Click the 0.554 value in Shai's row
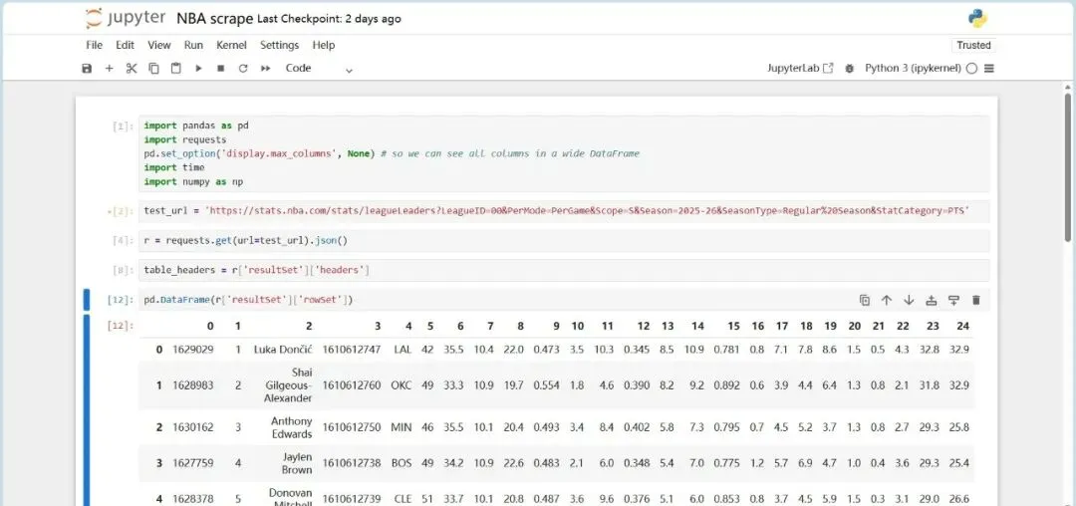This screenshot has height=506, width=1076. coord(546,385)
